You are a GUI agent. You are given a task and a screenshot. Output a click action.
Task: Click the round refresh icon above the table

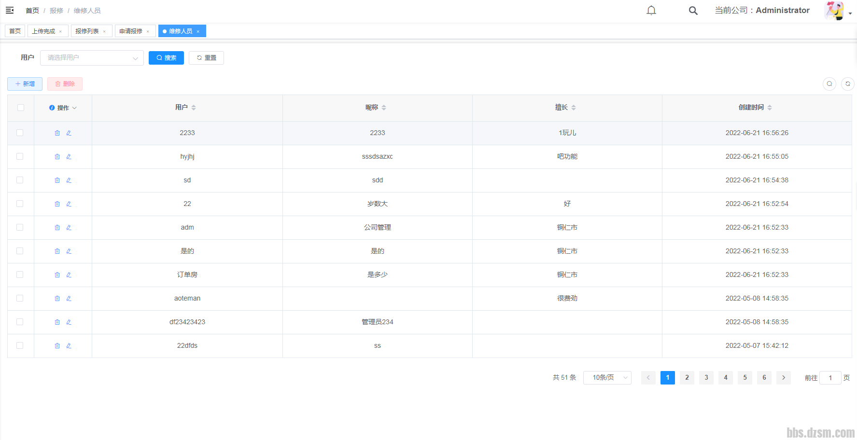847,84
